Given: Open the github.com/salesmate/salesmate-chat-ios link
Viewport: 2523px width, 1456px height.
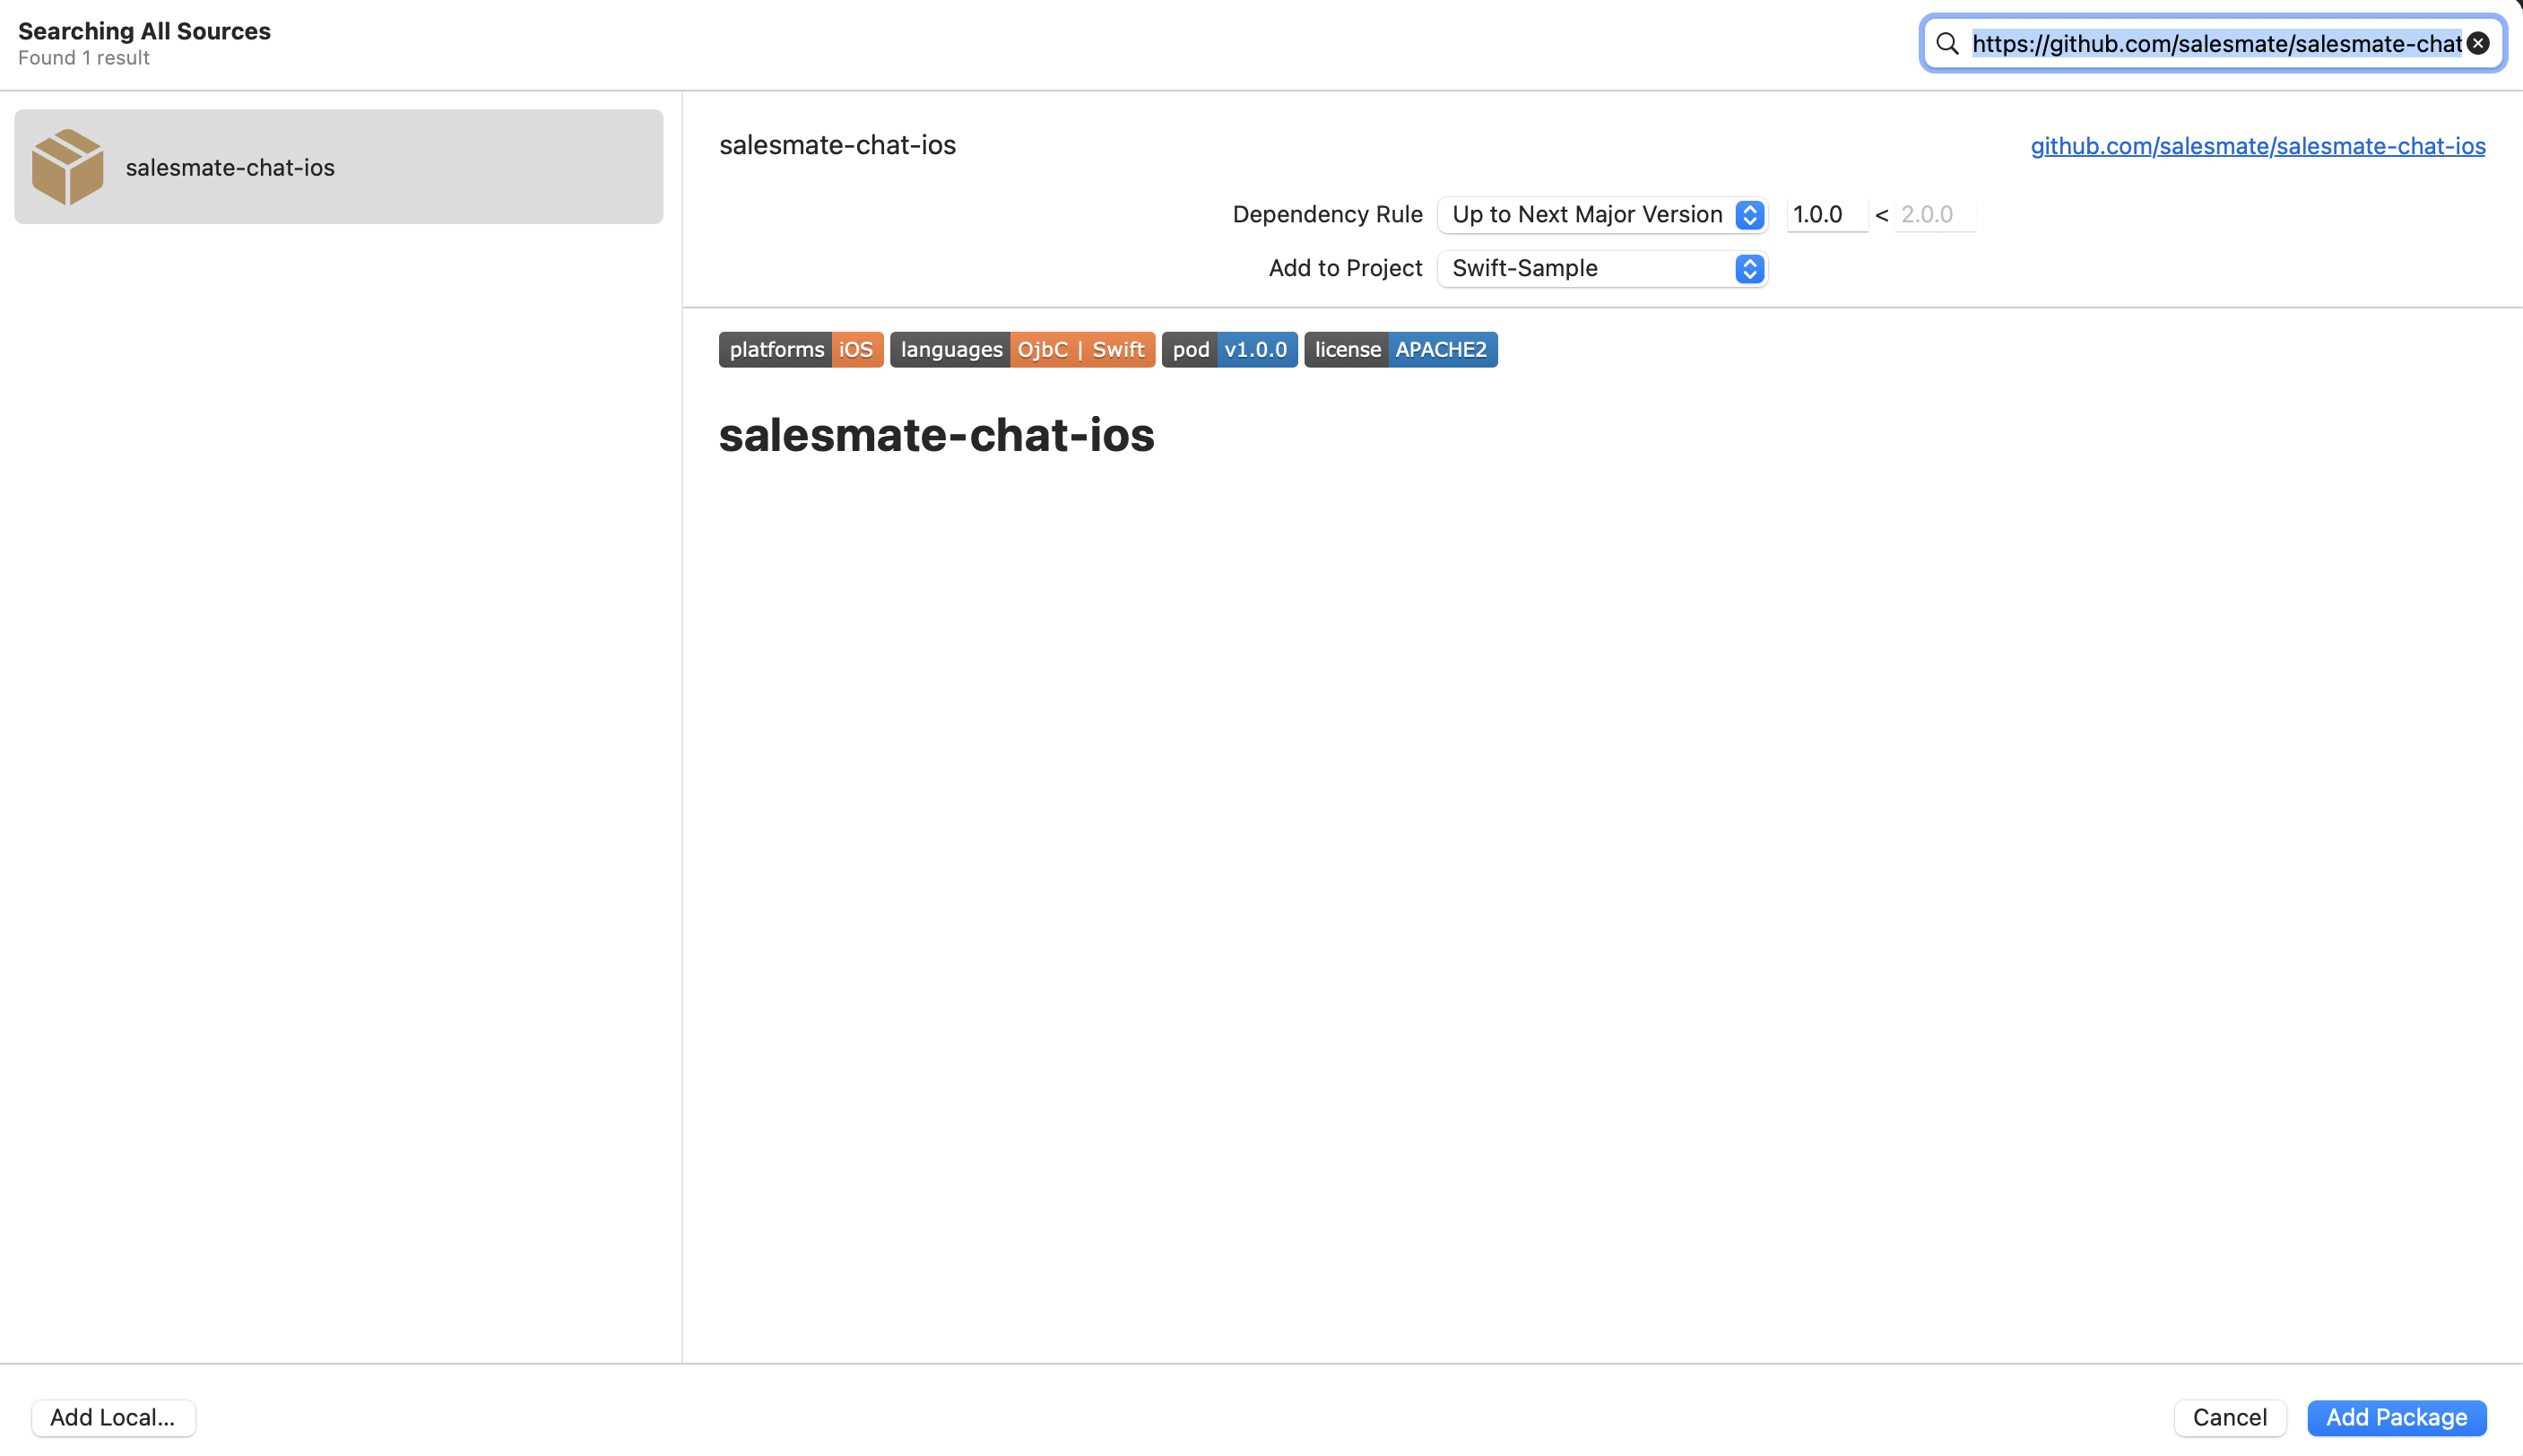Looking at the screenshot, I should pyautogui.click(x=2256, y=145).
